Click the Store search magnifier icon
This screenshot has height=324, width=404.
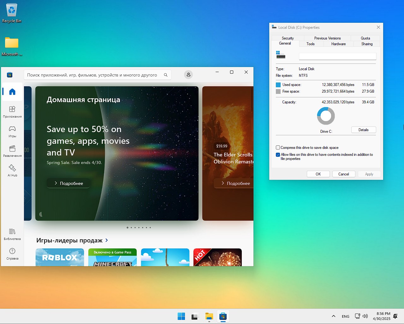(x=166, y=75)
